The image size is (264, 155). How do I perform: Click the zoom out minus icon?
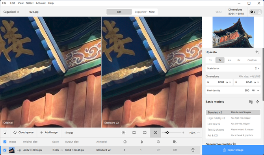coord(163,133)
